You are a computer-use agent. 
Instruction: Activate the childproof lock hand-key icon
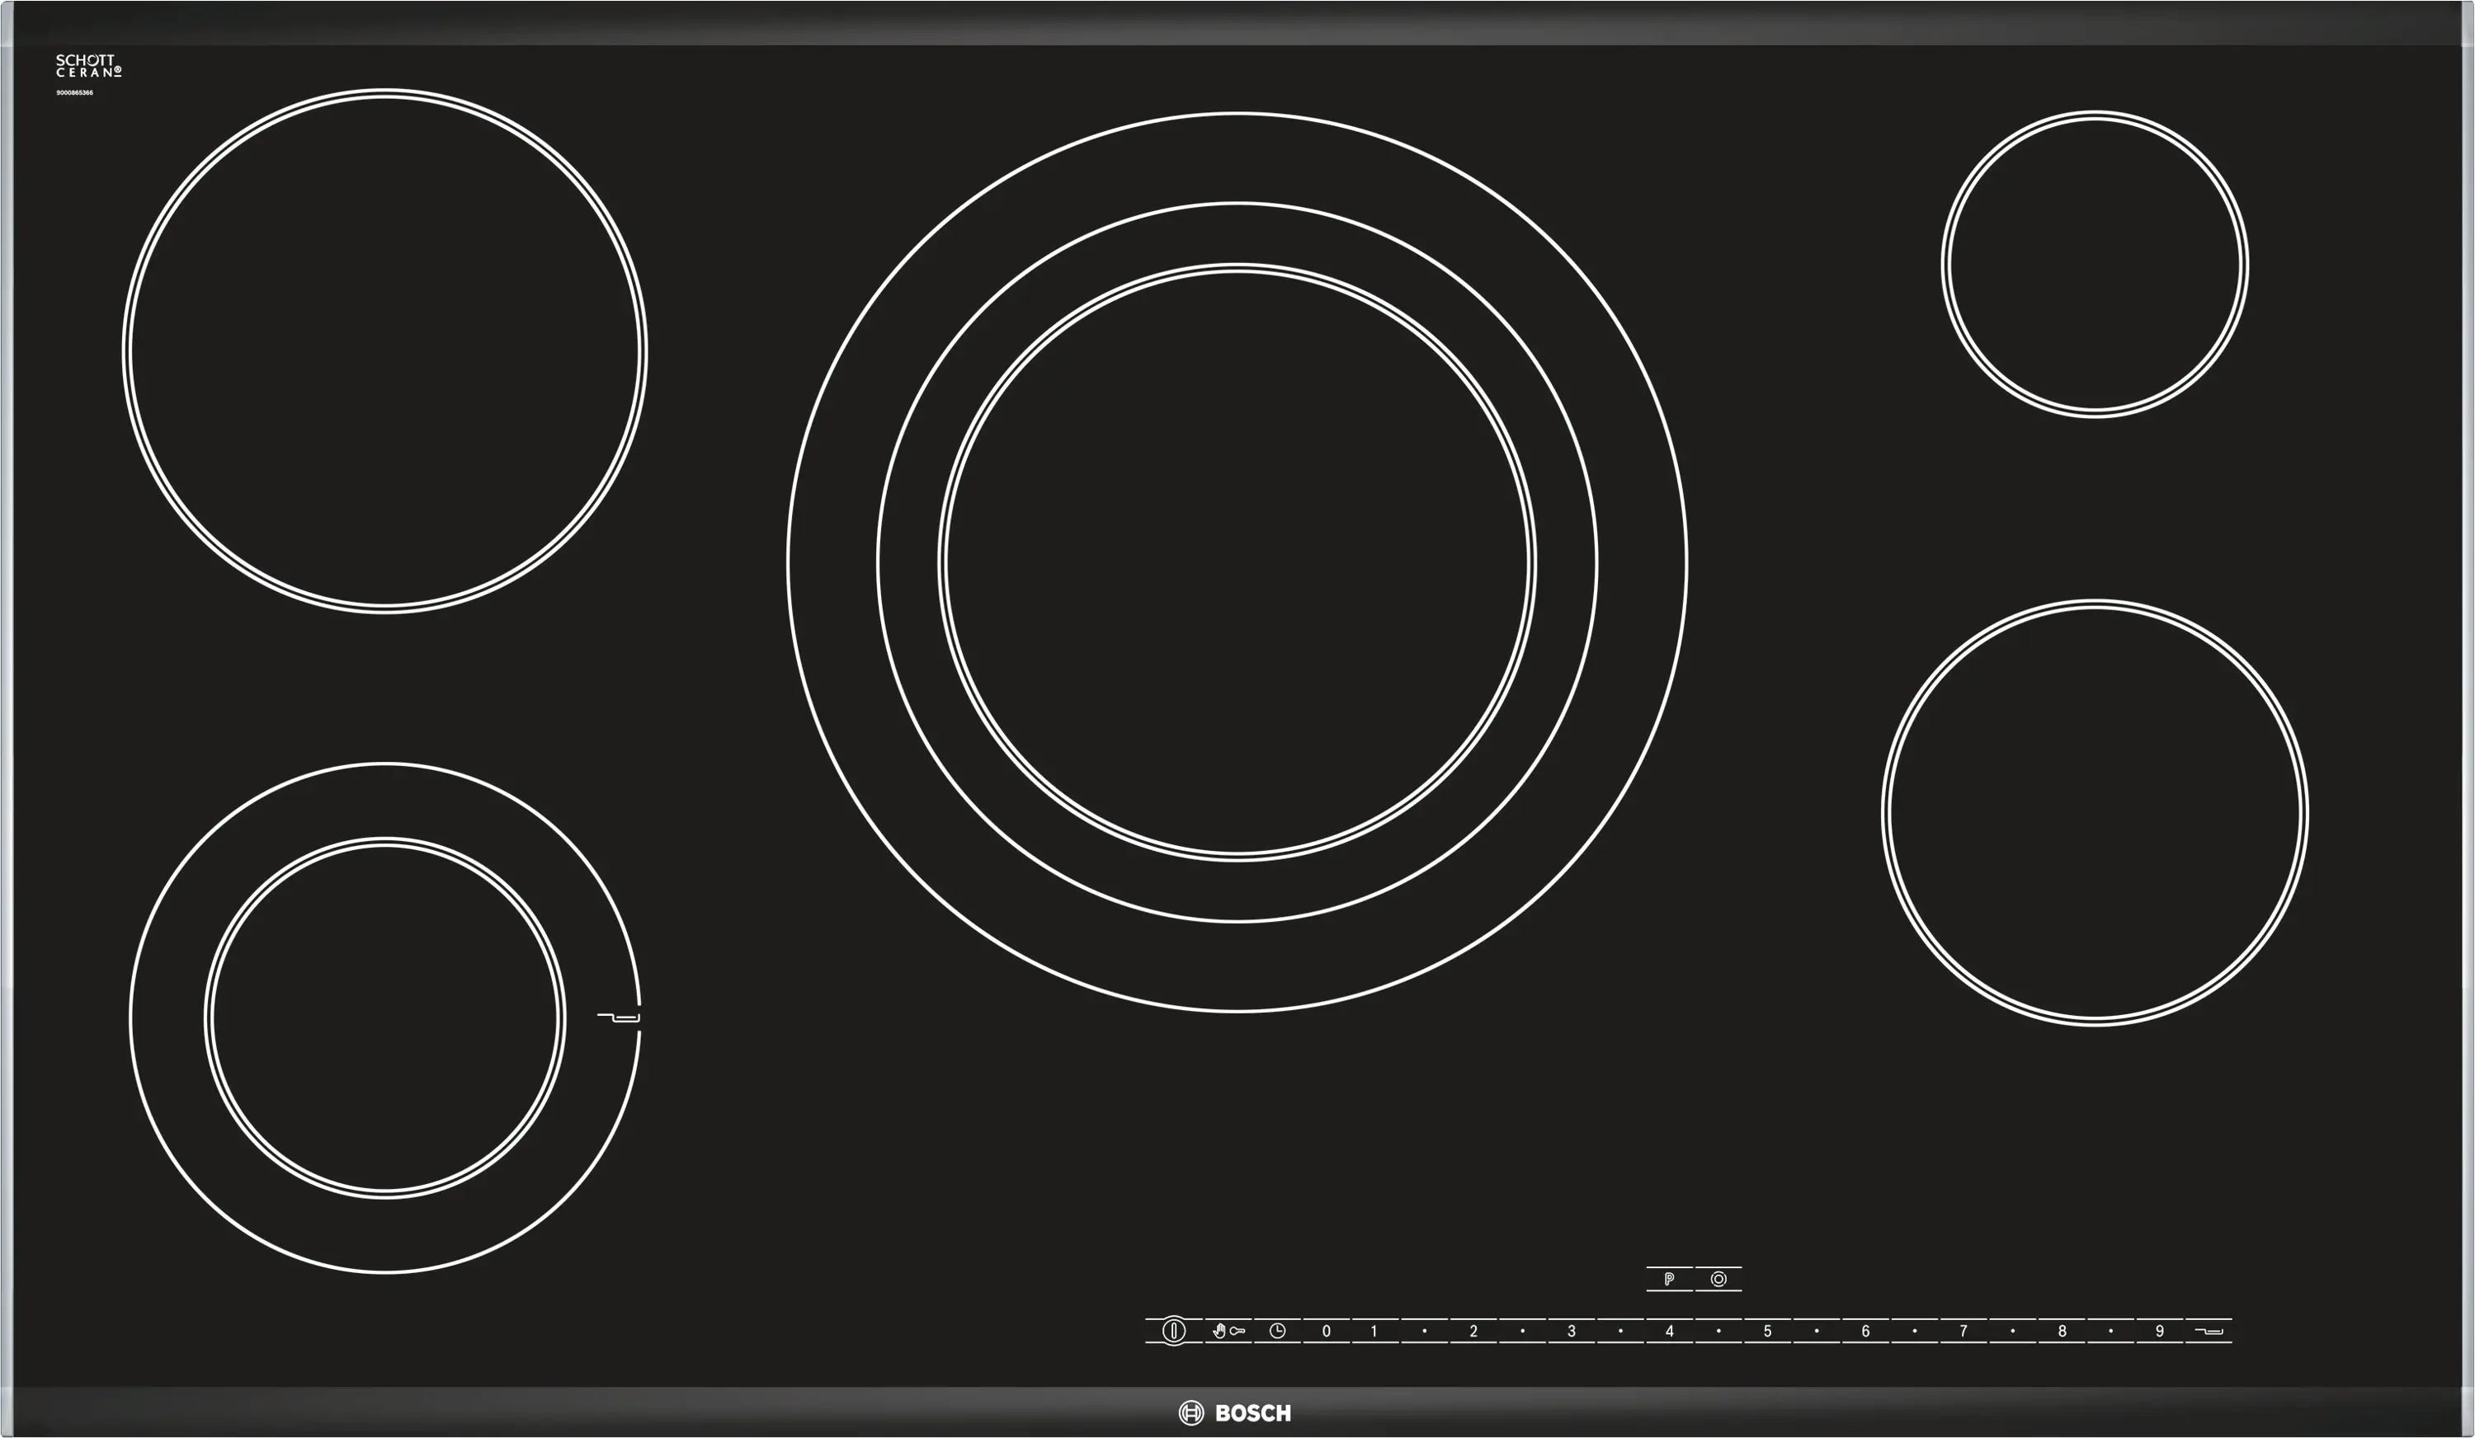point(1228,1331)
